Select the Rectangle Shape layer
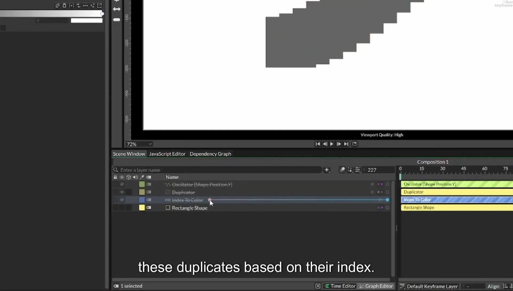The image size is (513, 291). pyautogui.click(x=190, y=208)
